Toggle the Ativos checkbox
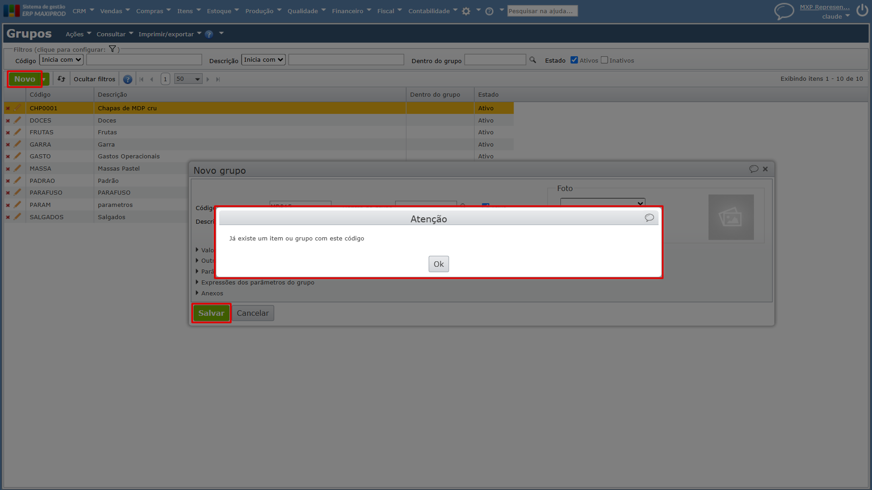 coord(574,60)
